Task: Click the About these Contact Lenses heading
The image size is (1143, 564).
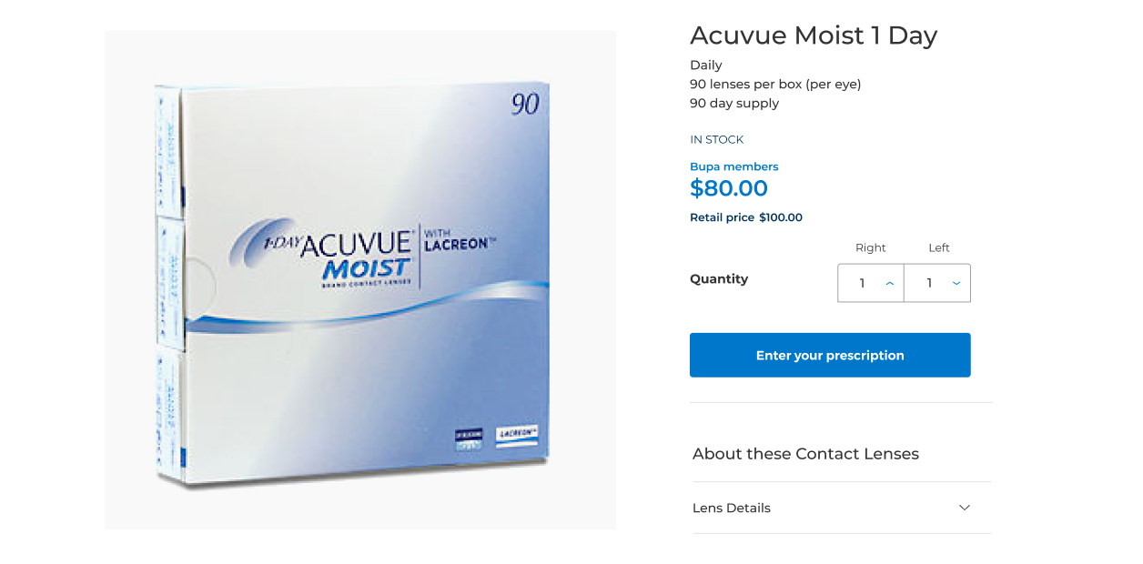Action: (805, 453)
